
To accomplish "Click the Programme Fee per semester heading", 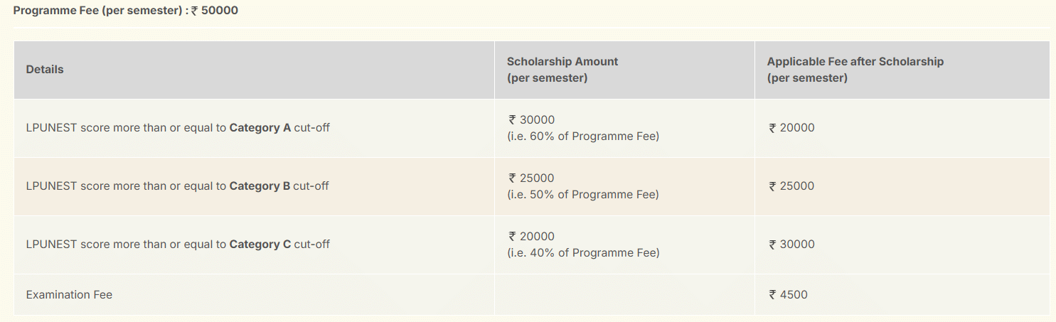I will click(x=100, y=11).
